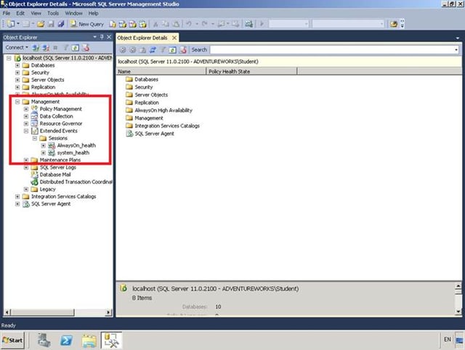Close the Object Explorer Details tab
The height and width of the screenshot is (350, 465).
pyautogui.click(x=174, y=38)
